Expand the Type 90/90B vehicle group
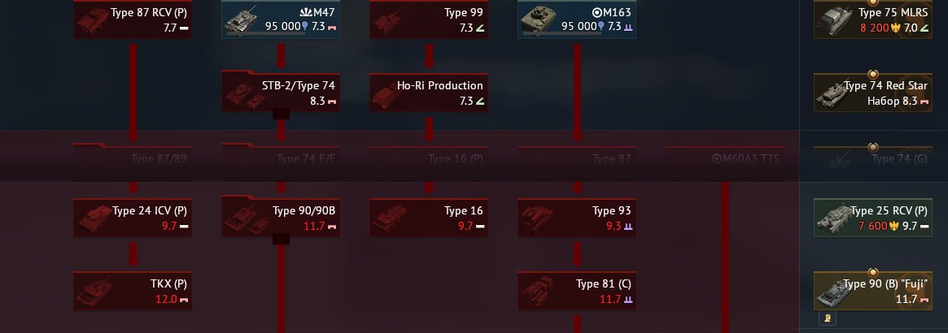This screenshot has width=948, height=333. [x=281, y=240]
